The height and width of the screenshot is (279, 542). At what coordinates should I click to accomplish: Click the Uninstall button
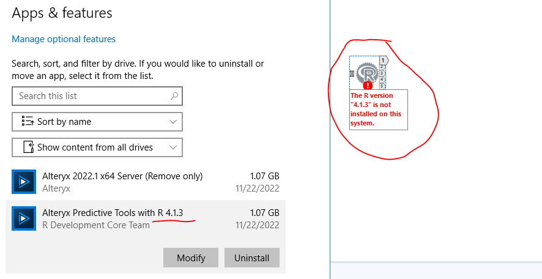[x=251, y=258]
